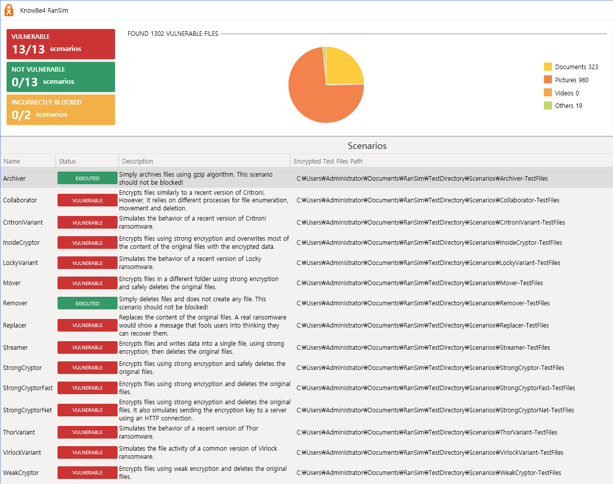Screen dimensions: 613x484
Task: Click the Others 19 green legend swatch
Action: point(548,105)
